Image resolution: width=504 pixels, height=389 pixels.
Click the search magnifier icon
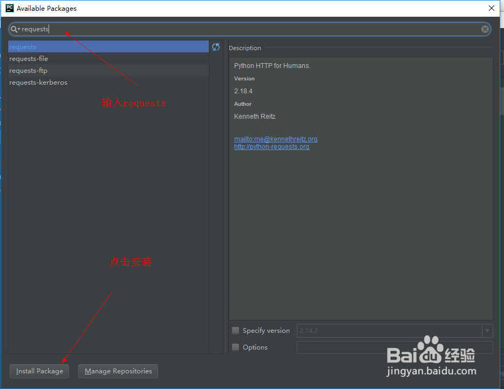pos(15,29)
